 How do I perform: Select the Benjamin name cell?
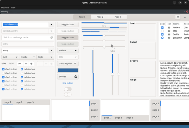point(177,38)
